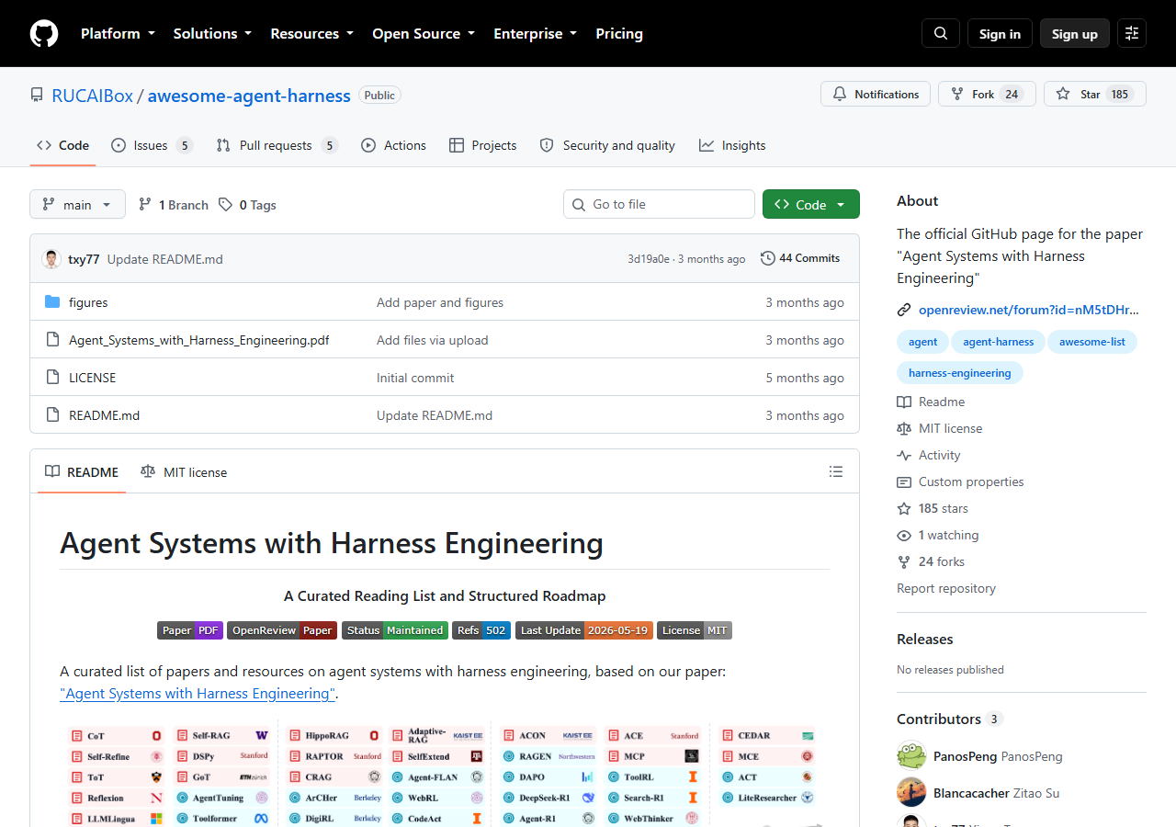View the 185 stars link
1176x827 pixels.
(x=933, y=508)
